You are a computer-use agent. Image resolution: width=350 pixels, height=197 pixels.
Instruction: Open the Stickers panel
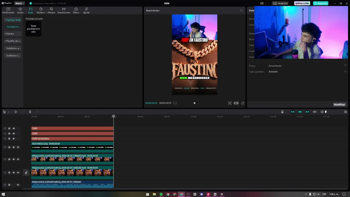(x=41, y=10)
